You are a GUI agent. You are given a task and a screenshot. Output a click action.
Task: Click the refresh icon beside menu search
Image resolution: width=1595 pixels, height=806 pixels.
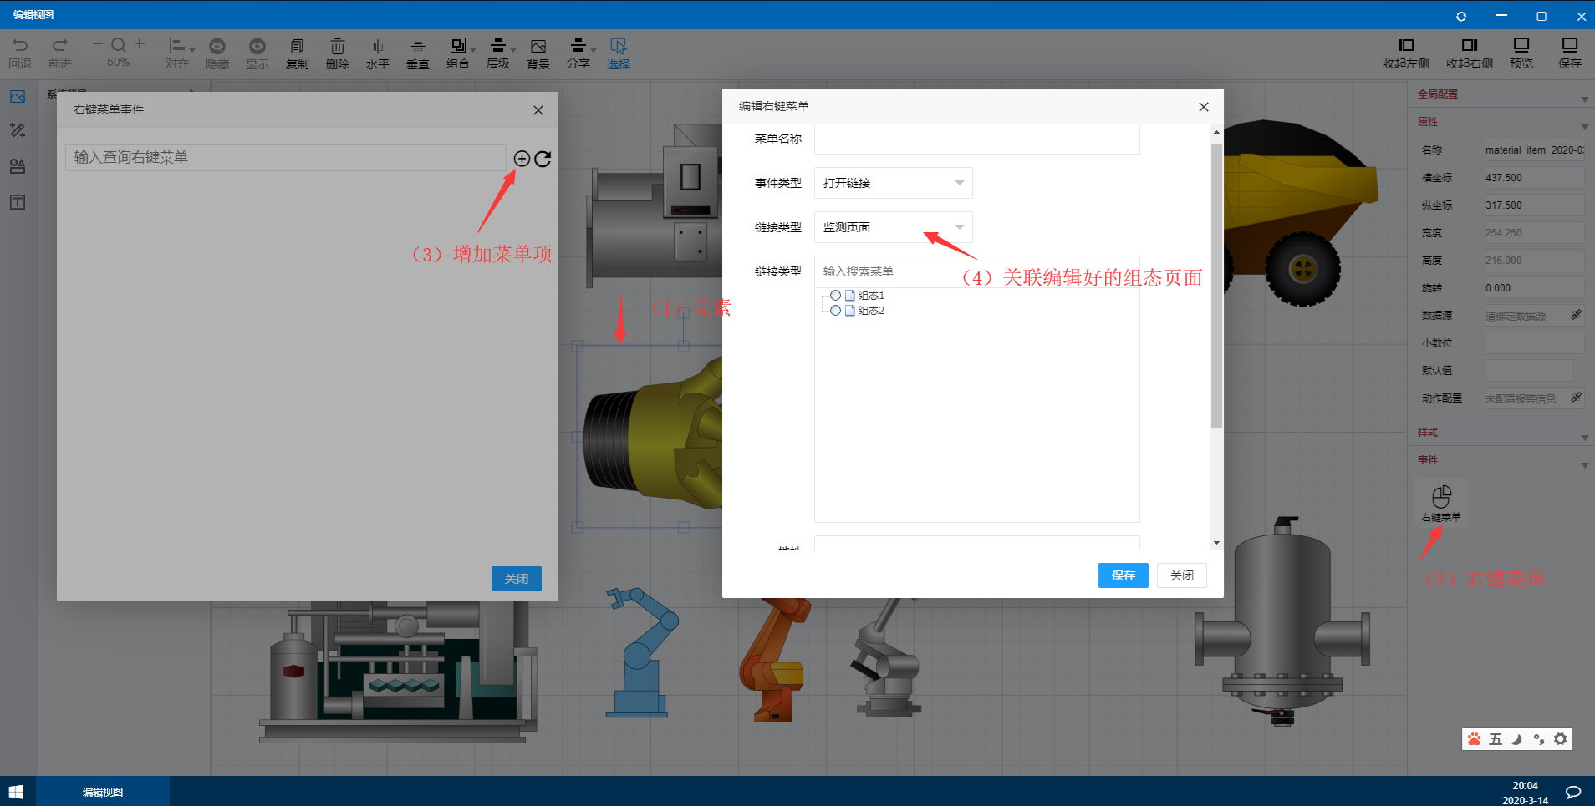(543, 159)
